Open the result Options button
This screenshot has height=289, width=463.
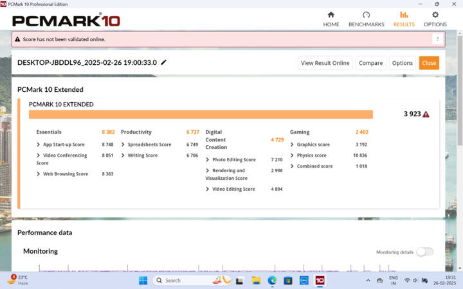pyautogui.click(x=402, y=63)
